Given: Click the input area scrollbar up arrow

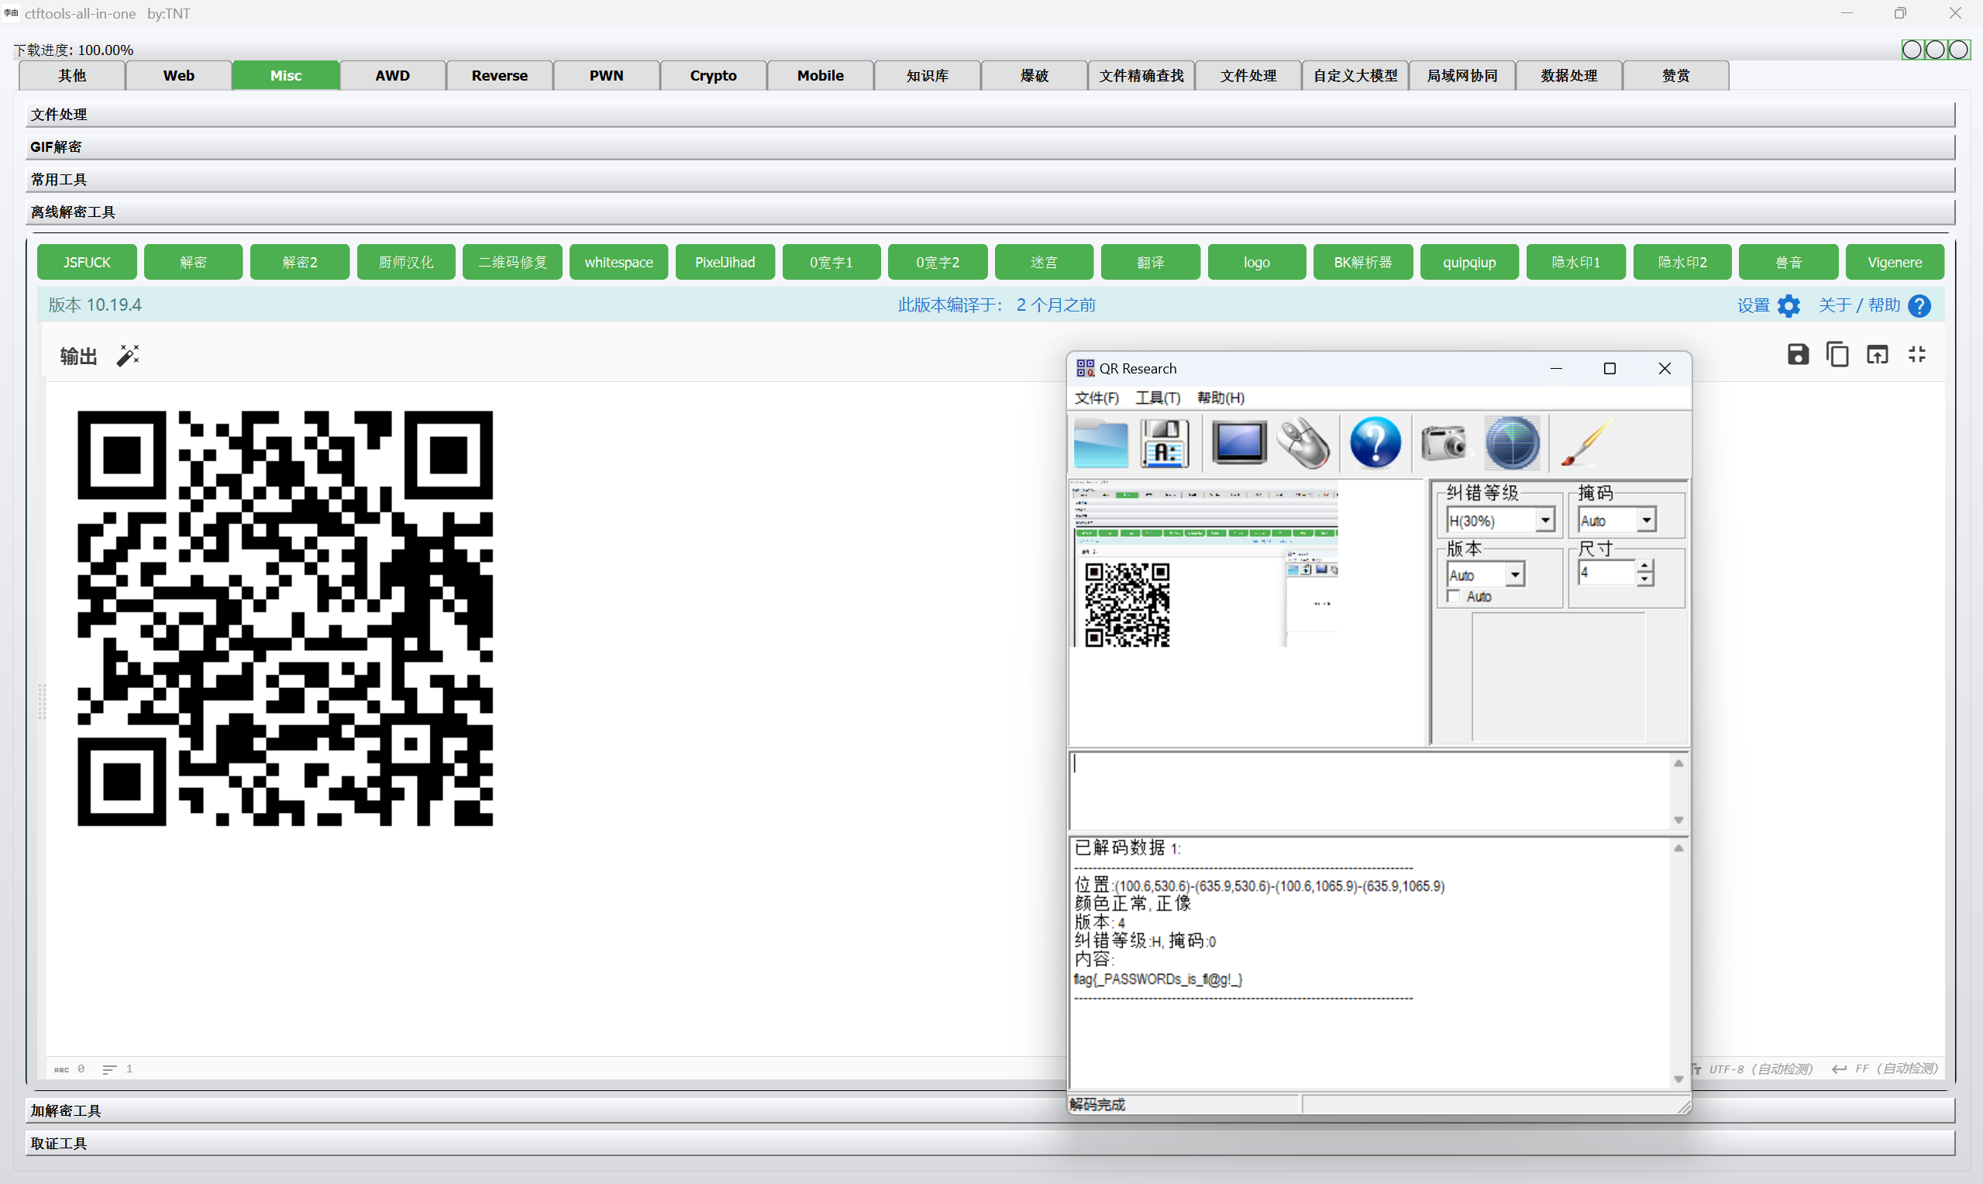Looking at the screenshot, I should [1678, 763].
